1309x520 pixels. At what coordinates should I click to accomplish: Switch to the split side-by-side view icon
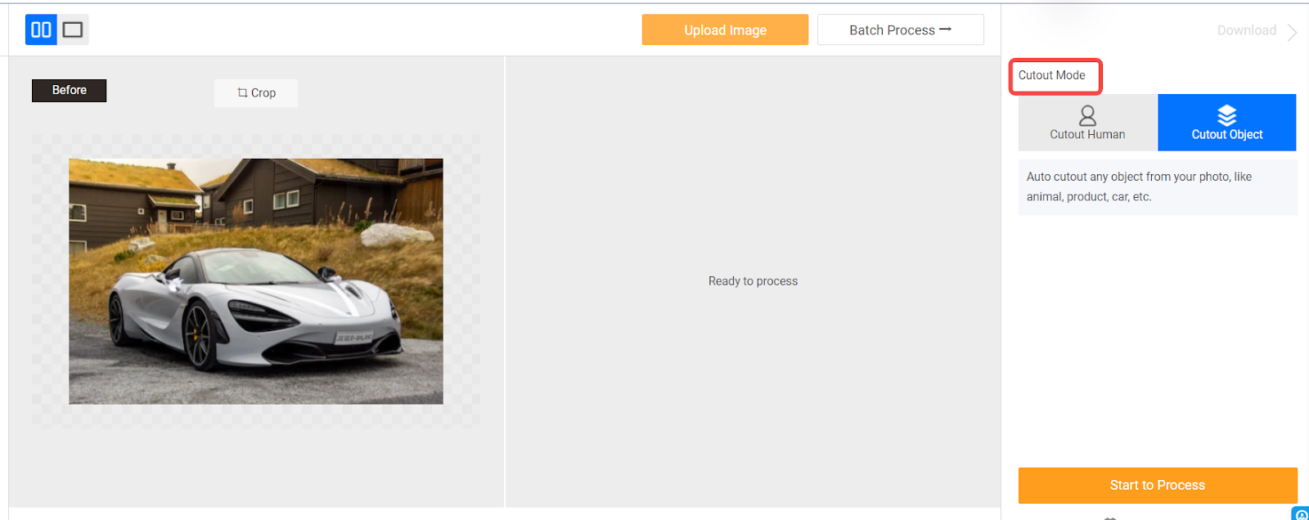[41, 30]
